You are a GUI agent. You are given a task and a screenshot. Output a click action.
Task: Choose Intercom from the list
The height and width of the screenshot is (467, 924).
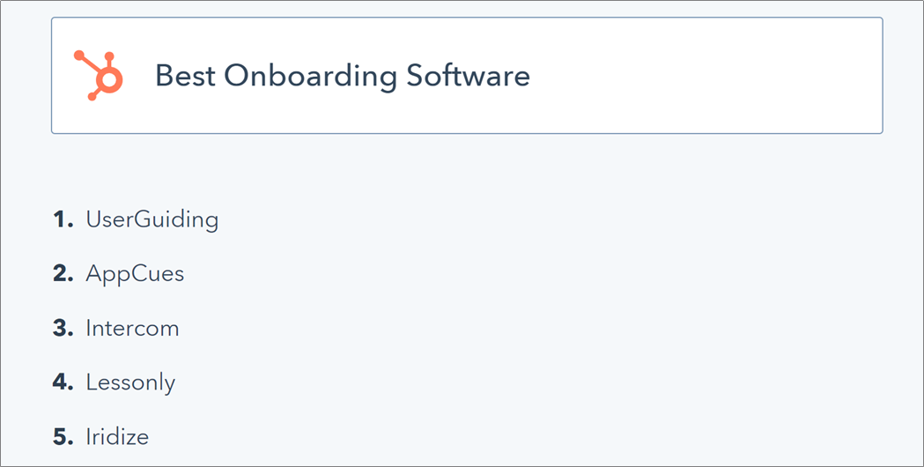[x=133, y=328]
